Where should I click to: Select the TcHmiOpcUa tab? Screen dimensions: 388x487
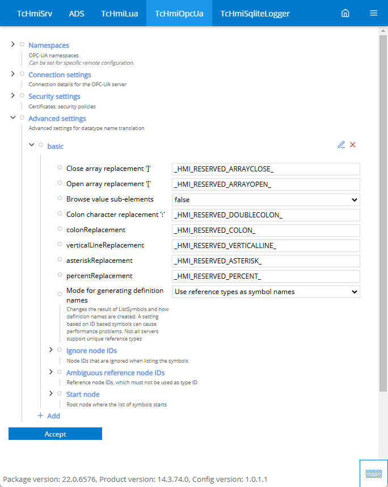pyautogui.click(x=179, y=14)
